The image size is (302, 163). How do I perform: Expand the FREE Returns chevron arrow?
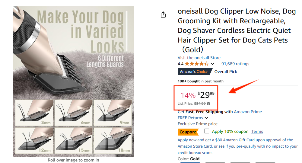coord(206,118)
